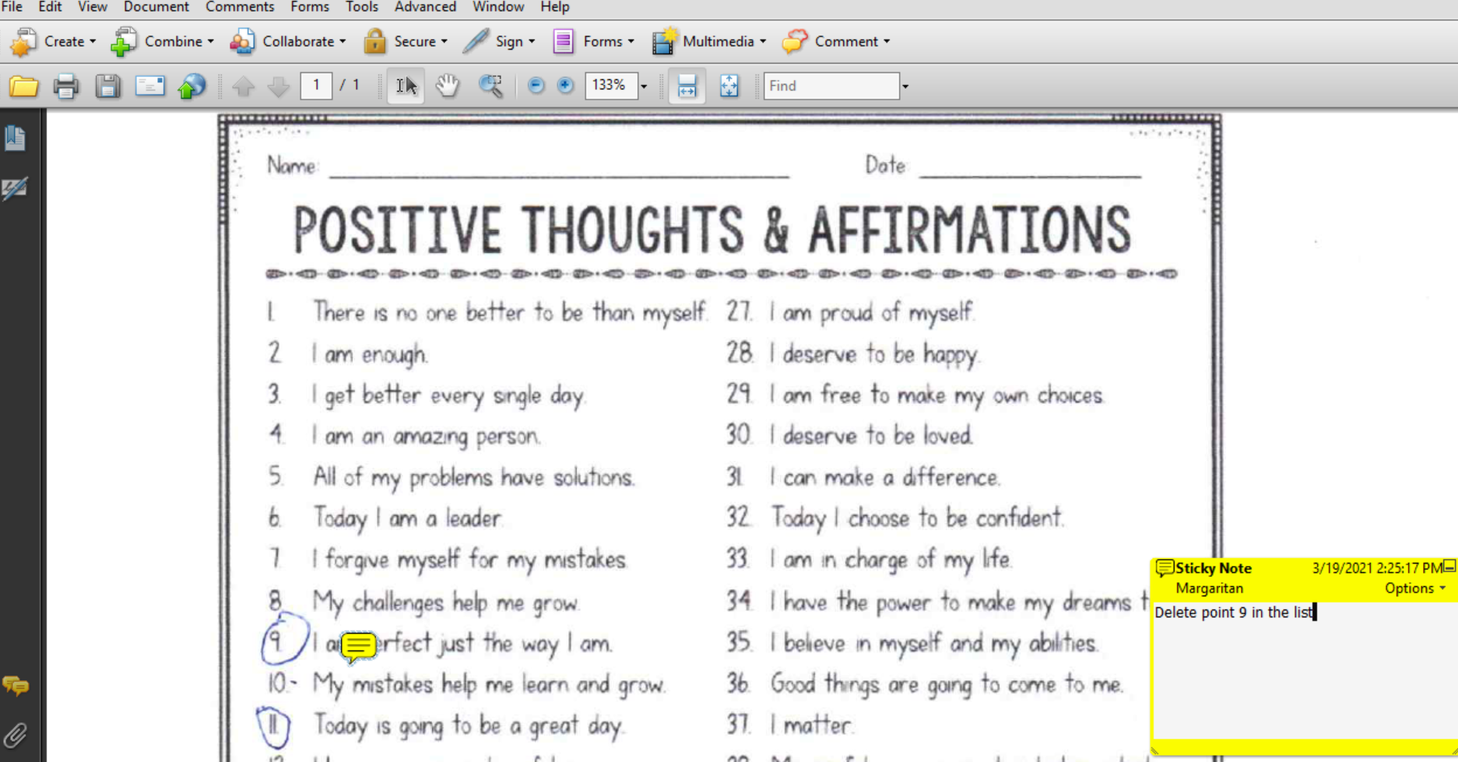This screenshot has width=1458, height=762.
Task: Click the one full page fit icon
Action: coord(729,86)
